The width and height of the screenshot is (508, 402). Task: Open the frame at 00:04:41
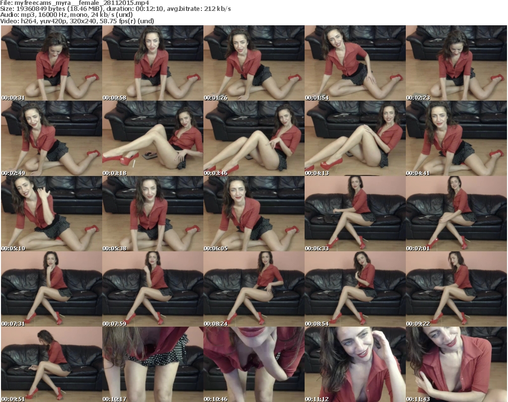click(456, 138)
